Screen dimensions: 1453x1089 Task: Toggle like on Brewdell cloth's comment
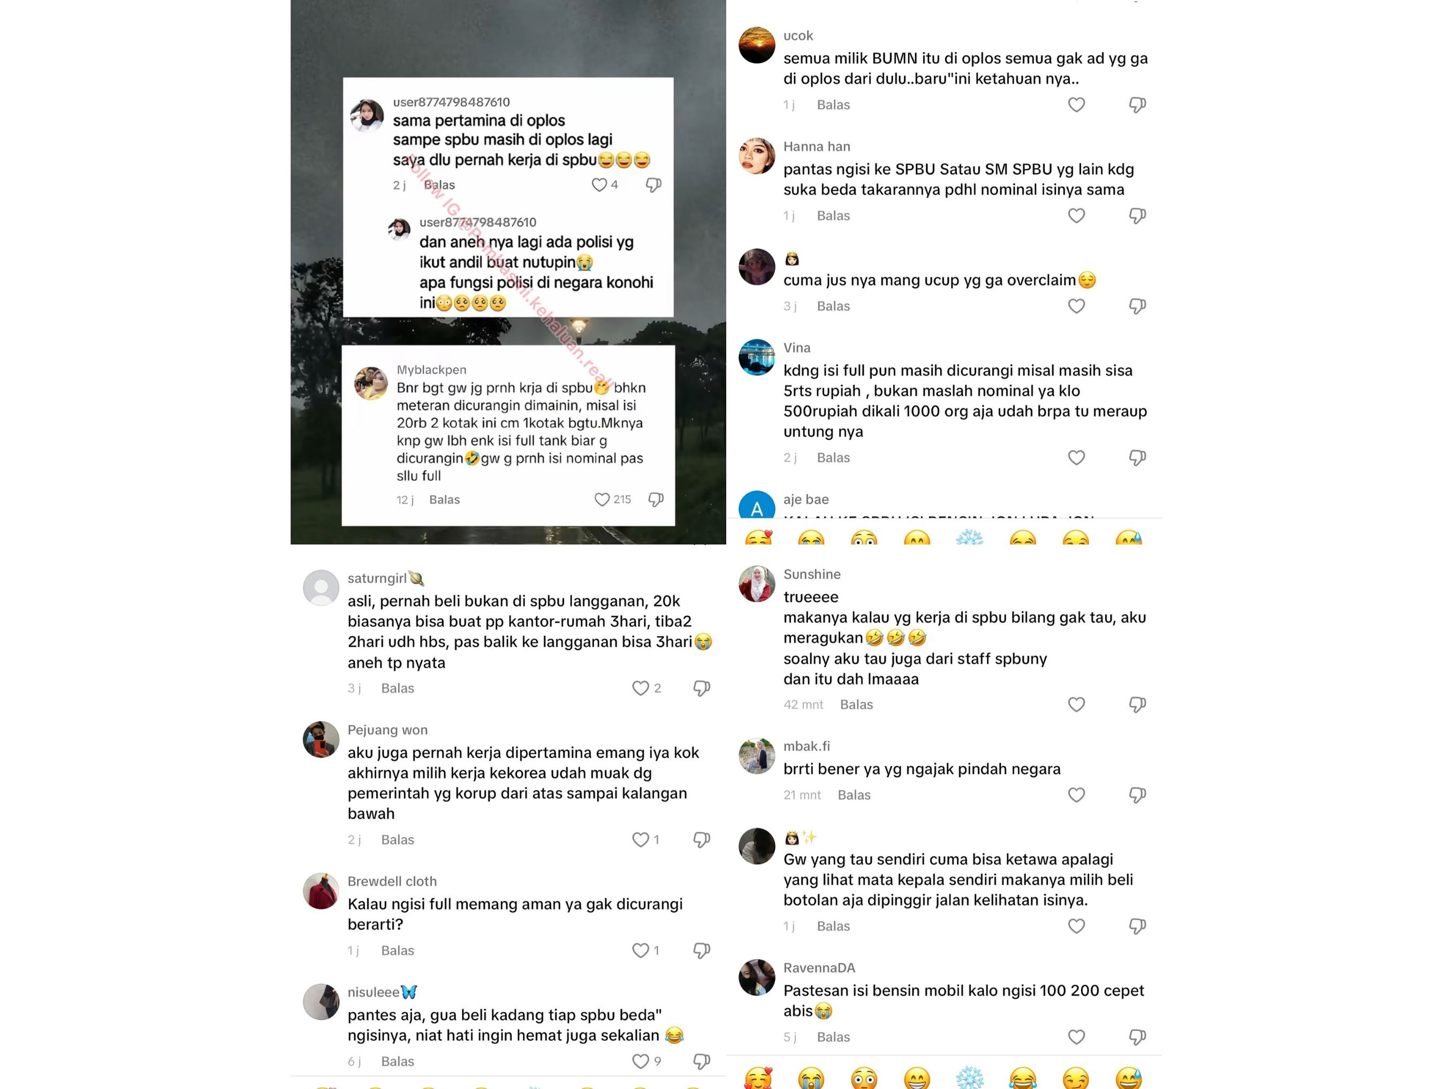pyautogui.click(x=641, y=950)
